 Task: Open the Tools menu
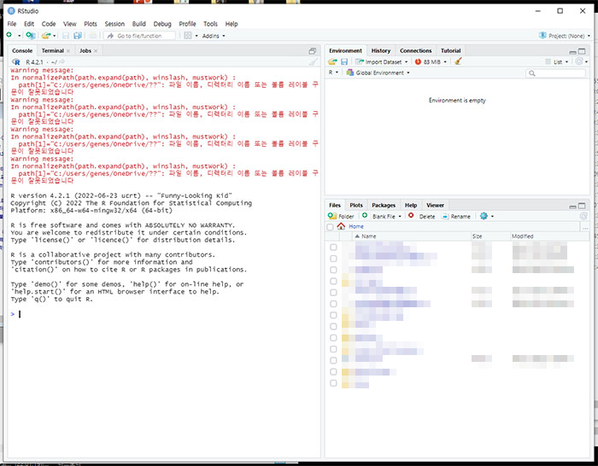(x=210, y=24)
